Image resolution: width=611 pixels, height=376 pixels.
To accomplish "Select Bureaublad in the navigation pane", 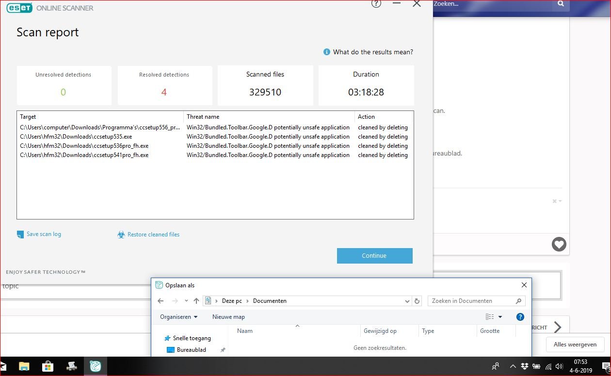I will tap(191, 350).
